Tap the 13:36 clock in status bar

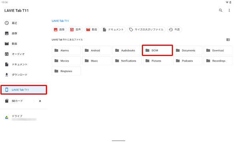4,2
